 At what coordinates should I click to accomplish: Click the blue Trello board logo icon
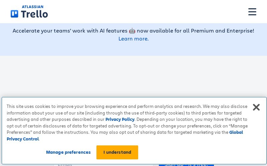coord(14,14)
